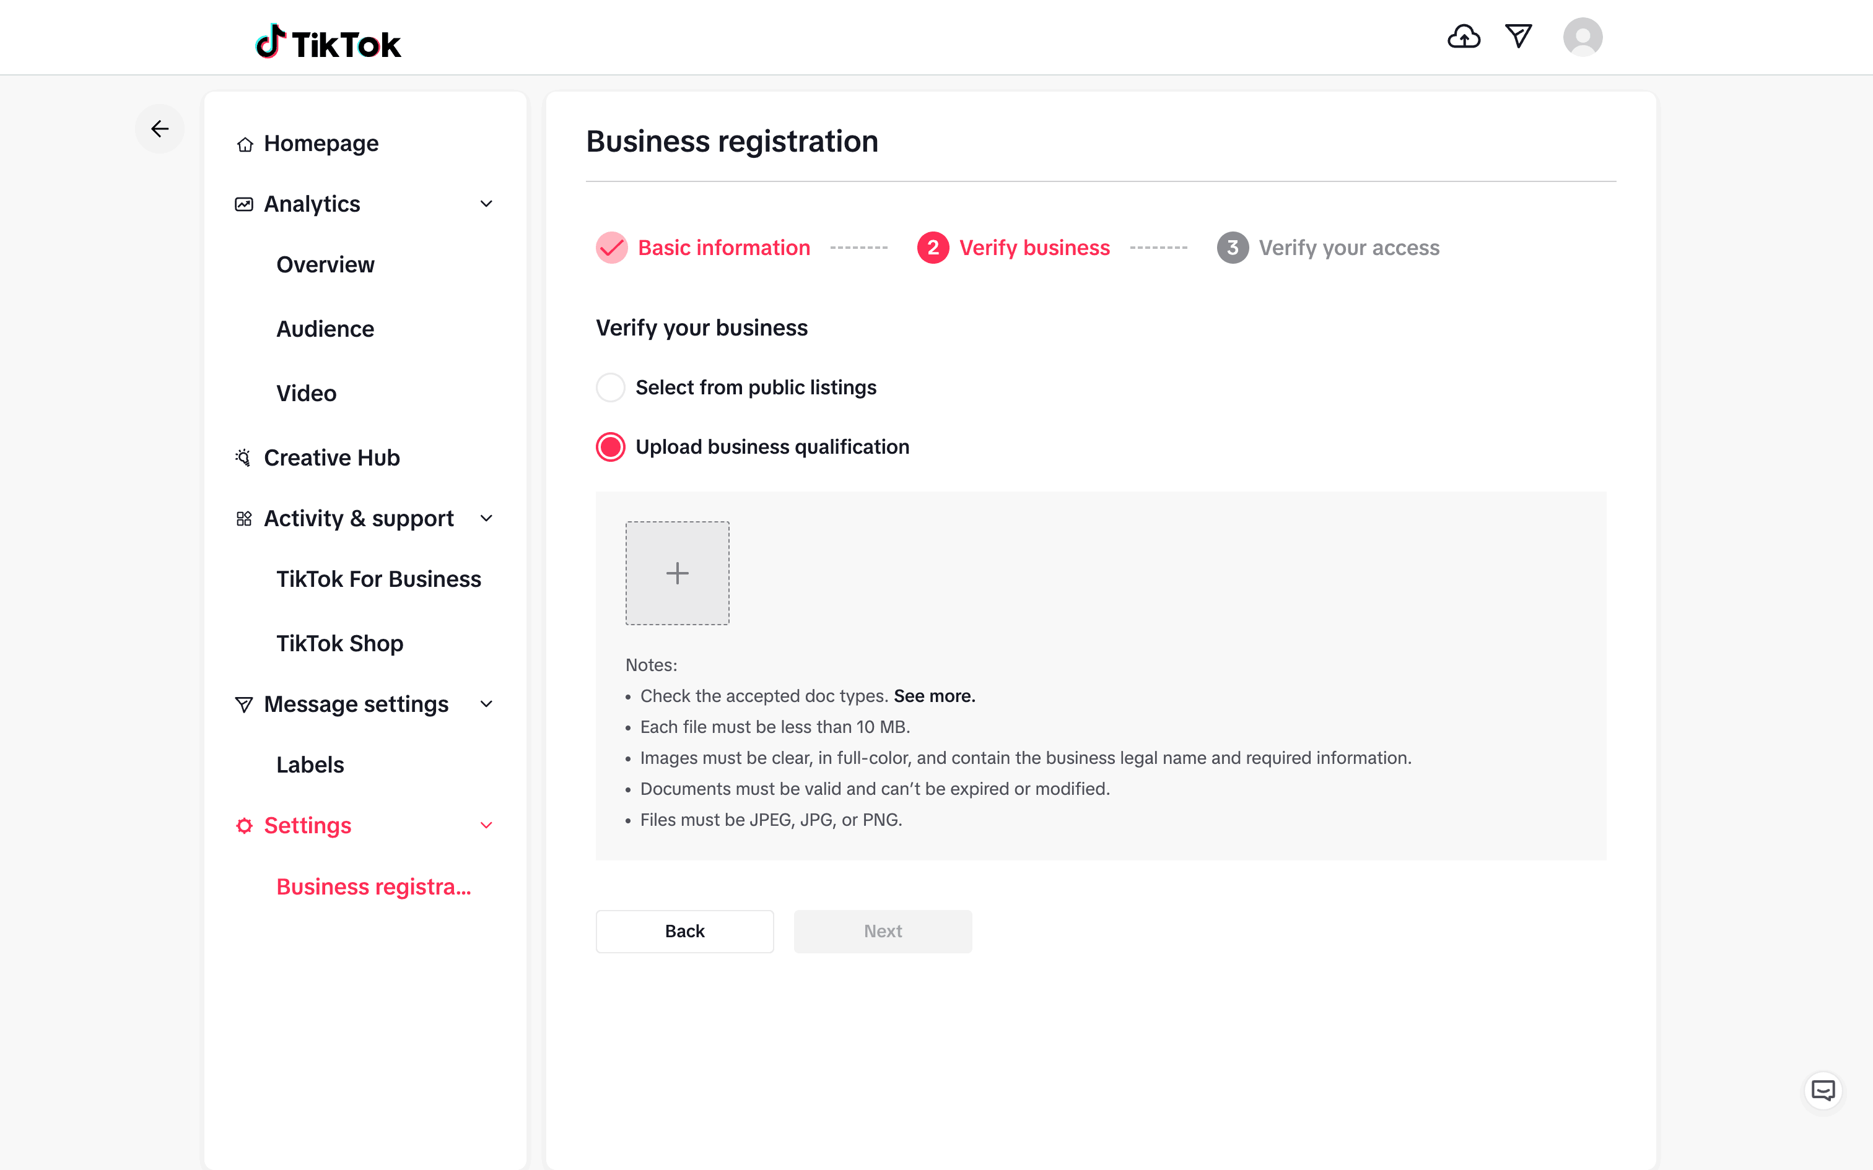This screenshot has height=1170, width=1873.
Task: Open the Audience analytics page
Action: (325, 329)
